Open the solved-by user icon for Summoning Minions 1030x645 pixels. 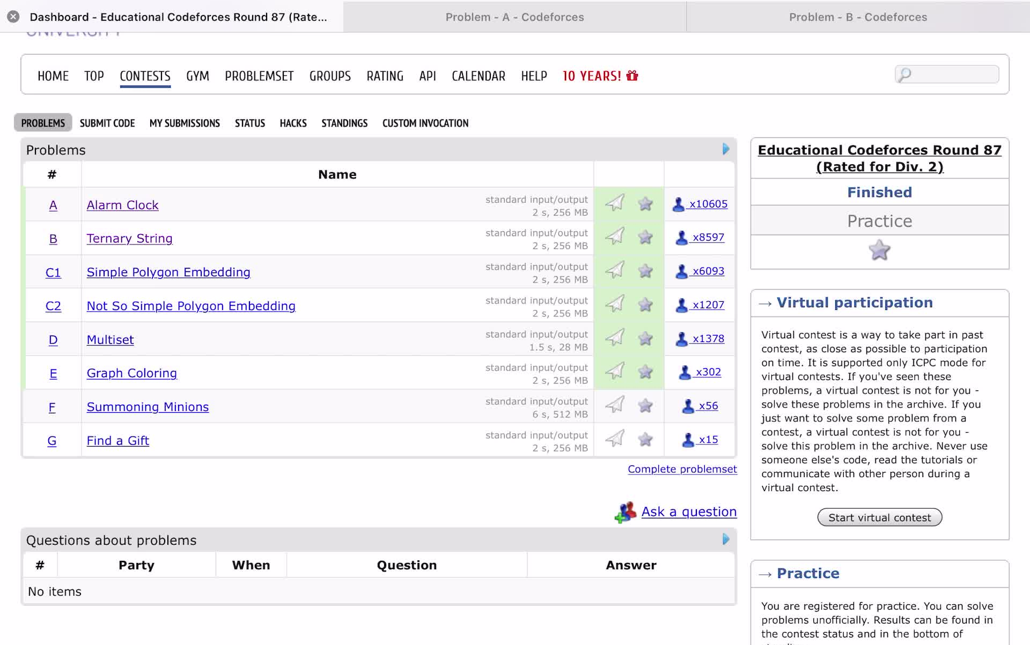coord(688,406)
